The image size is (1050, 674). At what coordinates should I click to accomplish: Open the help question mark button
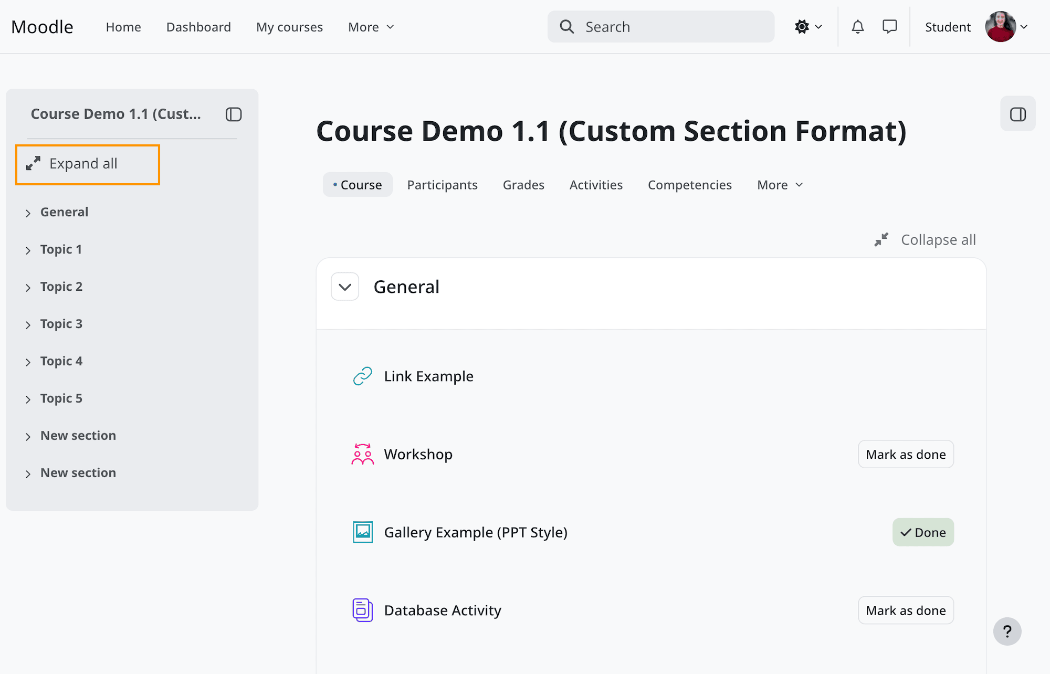(1007, 631)
